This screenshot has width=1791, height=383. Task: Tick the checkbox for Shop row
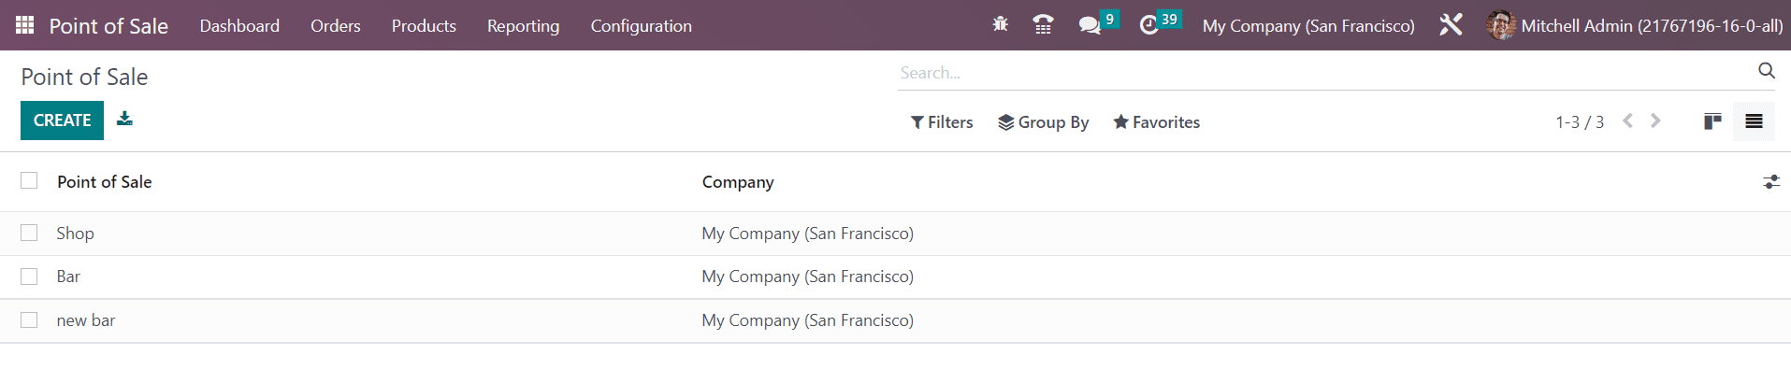click(x=29, y=233)
